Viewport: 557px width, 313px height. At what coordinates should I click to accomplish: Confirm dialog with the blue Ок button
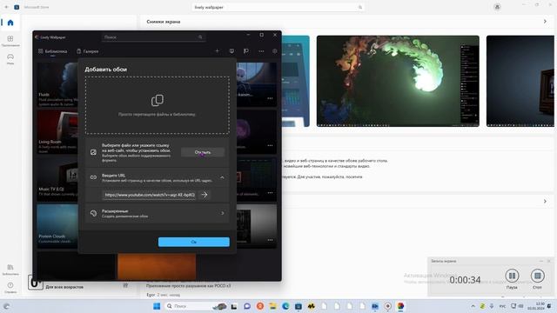pyautogui.click(x=193, y=242)
